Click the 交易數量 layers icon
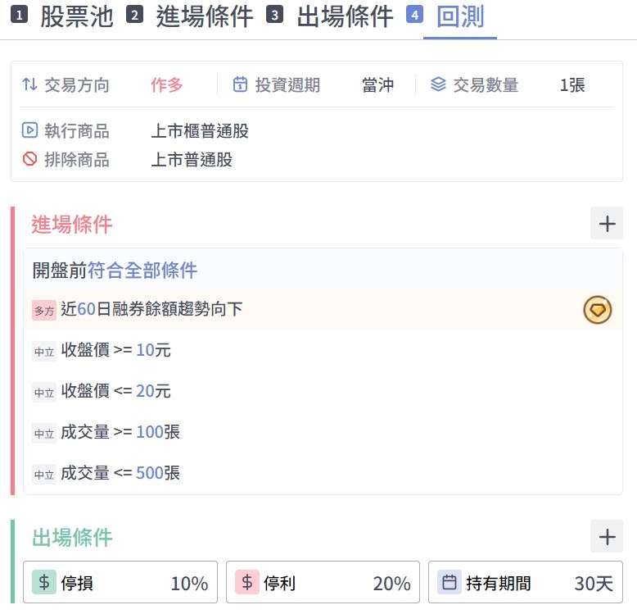Image resolution: width=637 pixels, height=614 pixels. 438,84
